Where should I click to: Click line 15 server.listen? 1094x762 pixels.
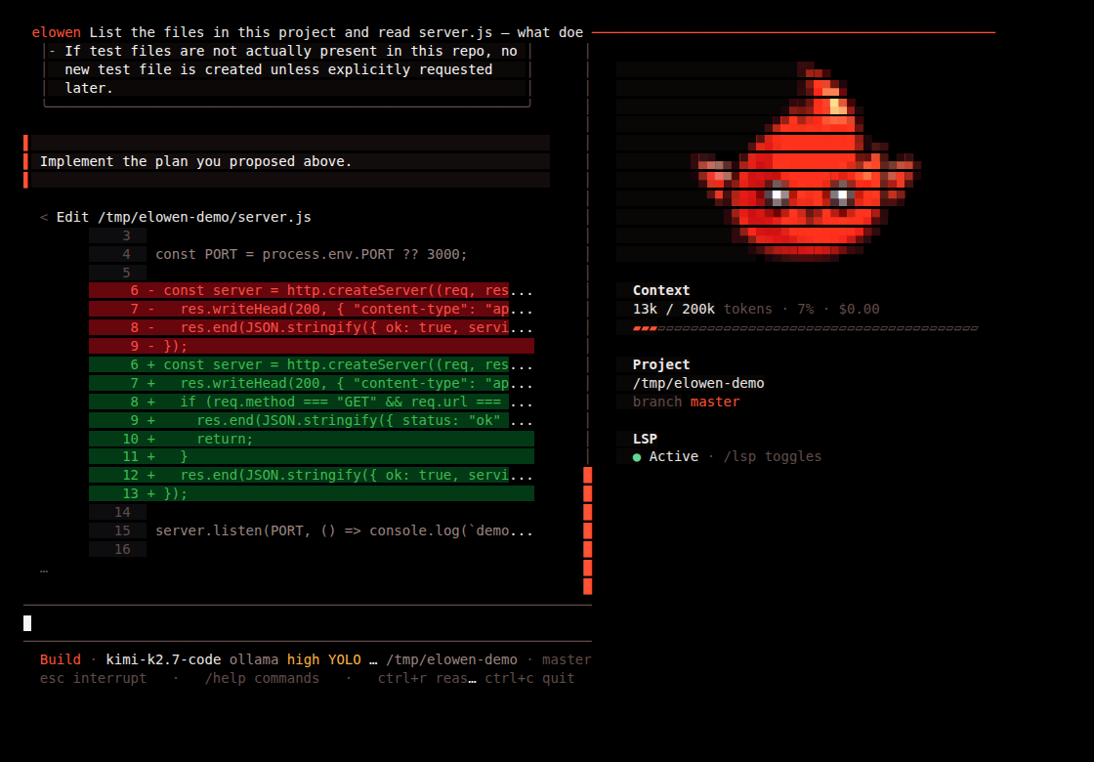coord(312,530)
